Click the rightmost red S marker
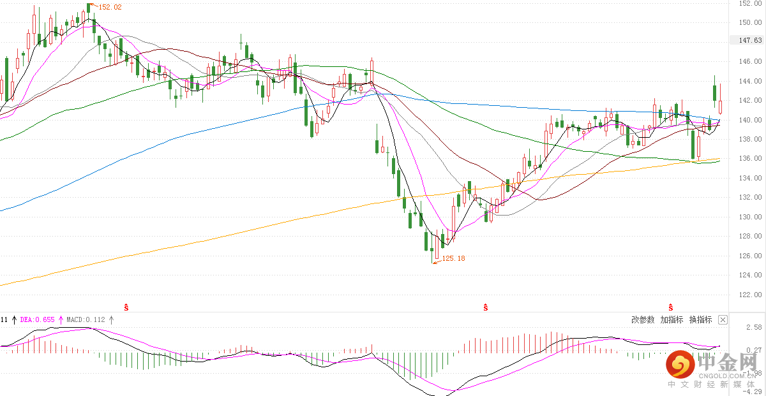The height and width of the screenshot is (396, 766). tap(671, 307)
